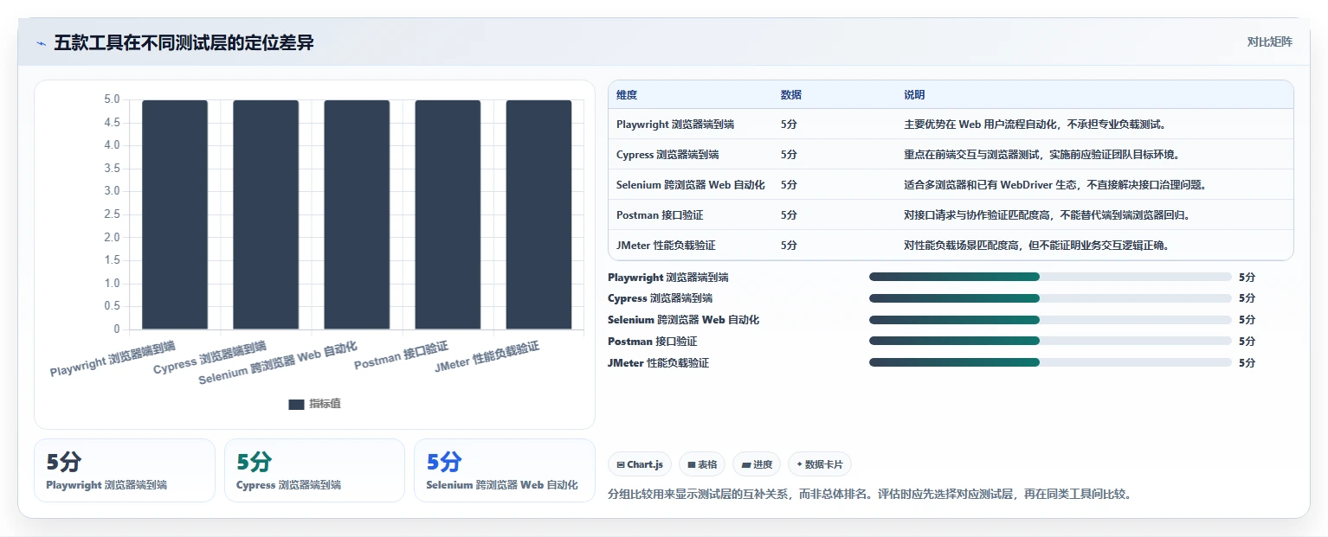The image size is (1328, 537).
Task: Select the 数据卡片 tag chip
Action: 820,464
